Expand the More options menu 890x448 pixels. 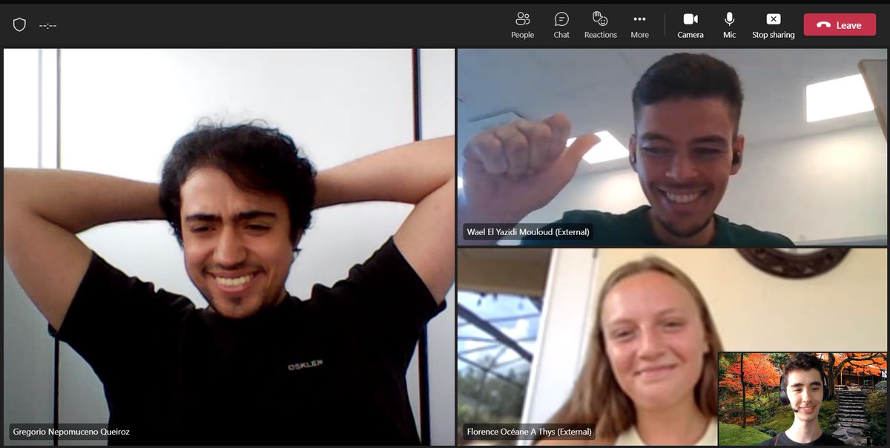tap(639, 22)
